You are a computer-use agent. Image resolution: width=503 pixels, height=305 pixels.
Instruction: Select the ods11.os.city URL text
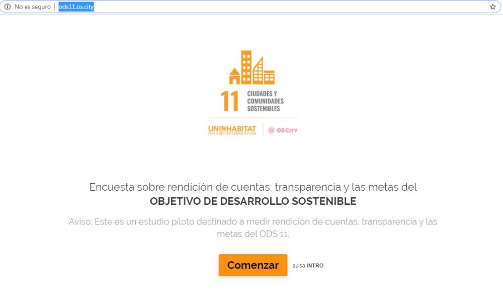click(x=76, y=7)
